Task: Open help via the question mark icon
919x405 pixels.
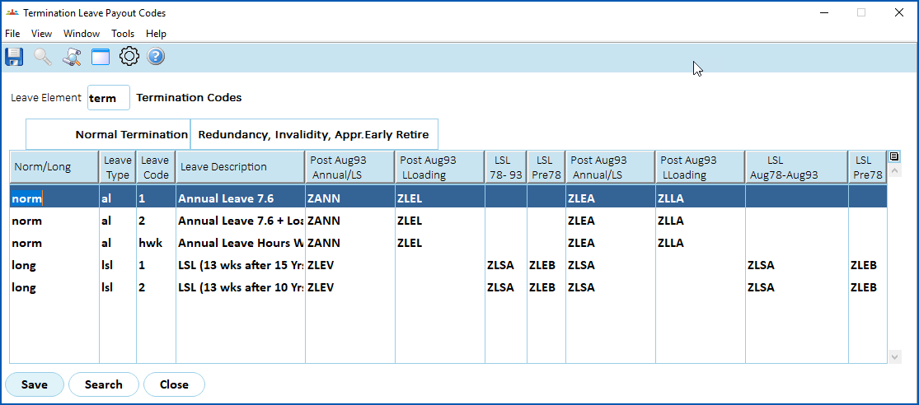Action: 155,57
